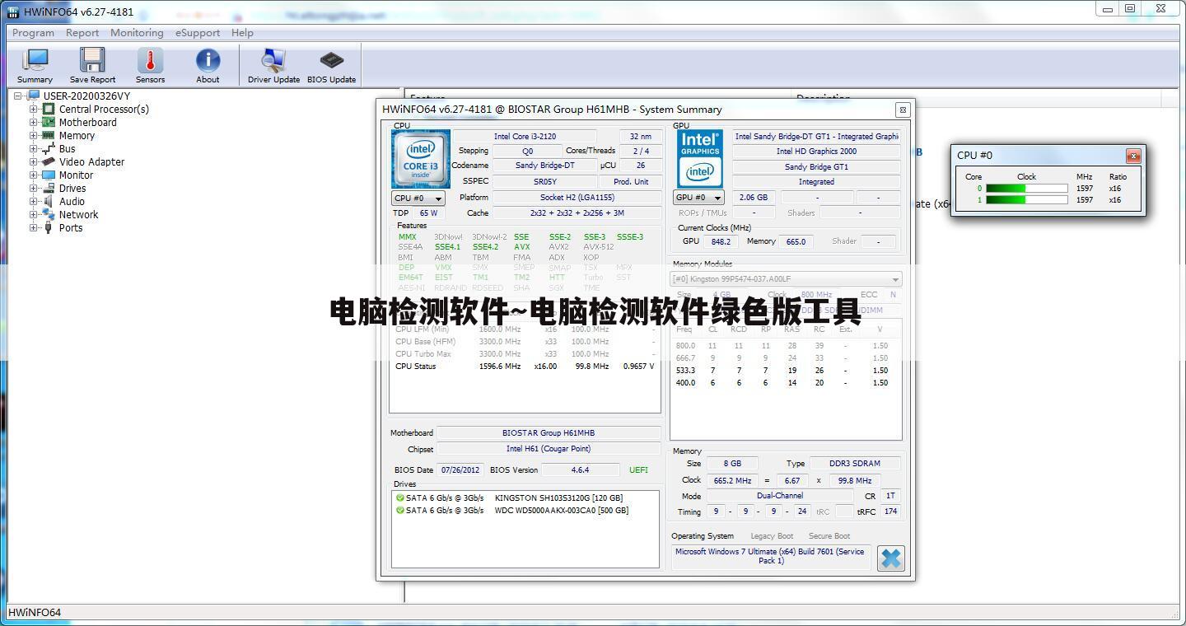Expand the Ports tree node

coord(34,227)
